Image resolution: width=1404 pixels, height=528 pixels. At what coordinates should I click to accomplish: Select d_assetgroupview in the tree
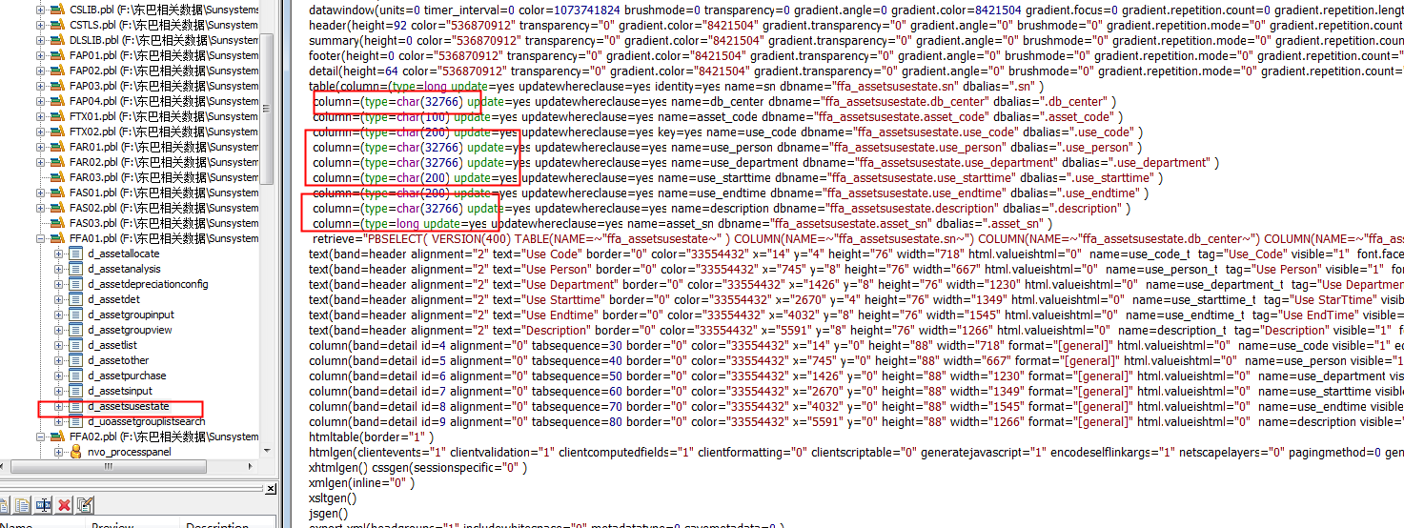130,330
